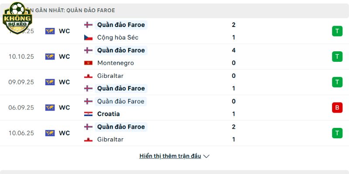The image size is (349, 174).
Task: Click WC world map icon for 10.10.25
Action: (50, 57)
